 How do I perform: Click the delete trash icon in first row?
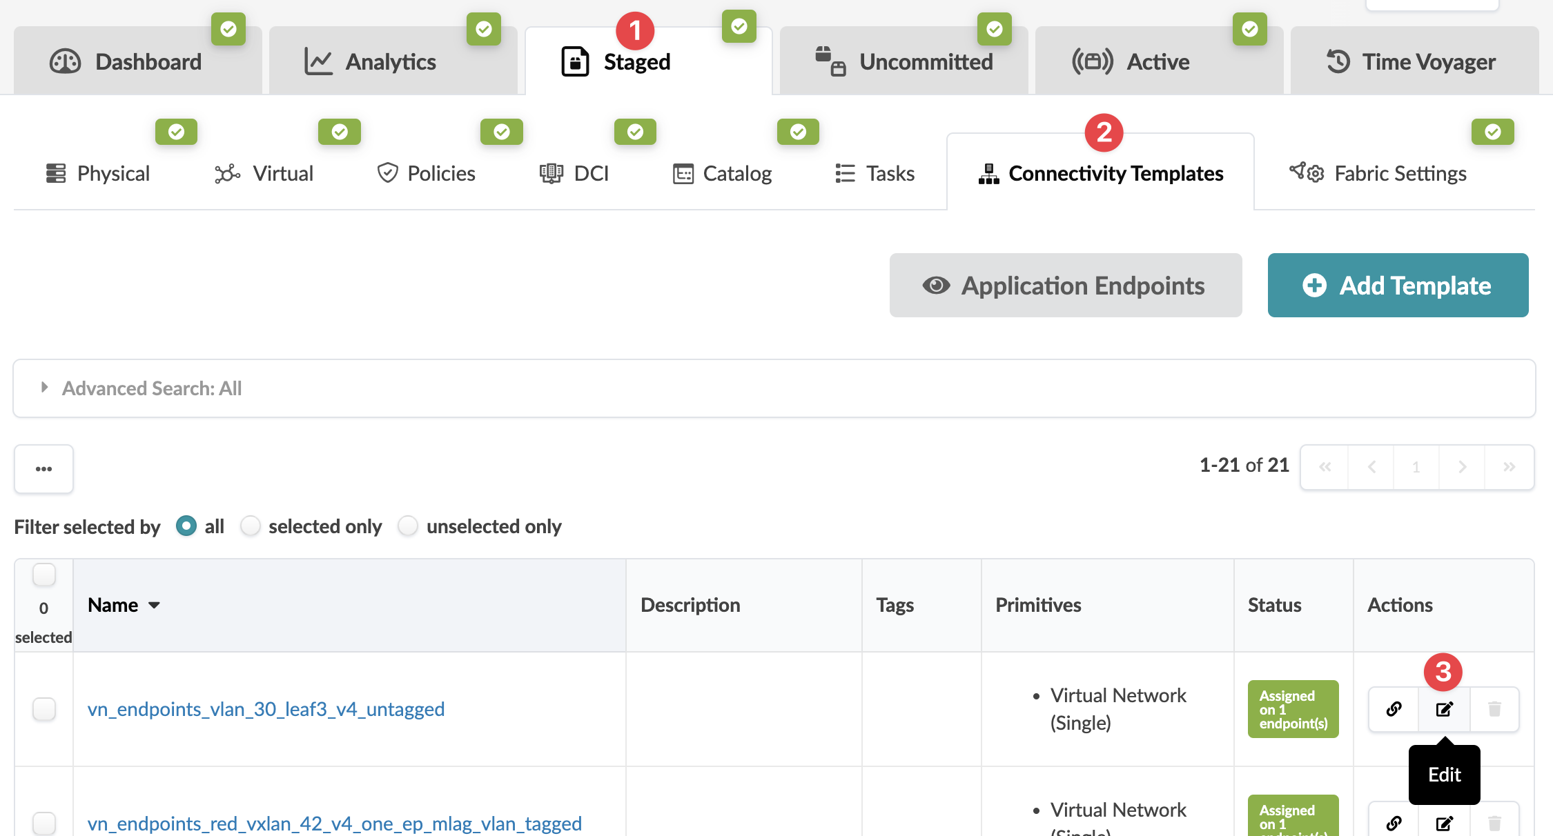pos(1494,709)
